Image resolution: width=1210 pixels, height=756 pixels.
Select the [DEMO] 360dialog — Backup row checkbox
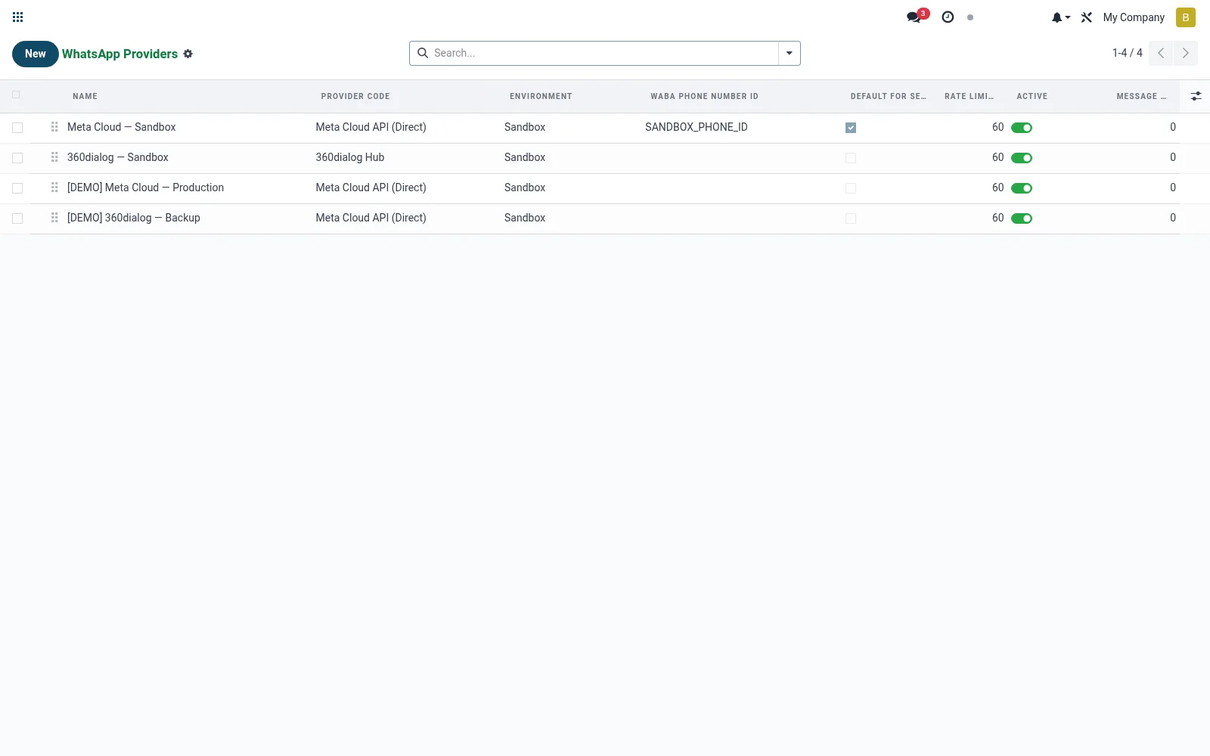click(17, 218)
